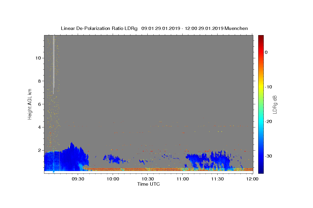Click the dark red top of the colorbar

point(261,37)
